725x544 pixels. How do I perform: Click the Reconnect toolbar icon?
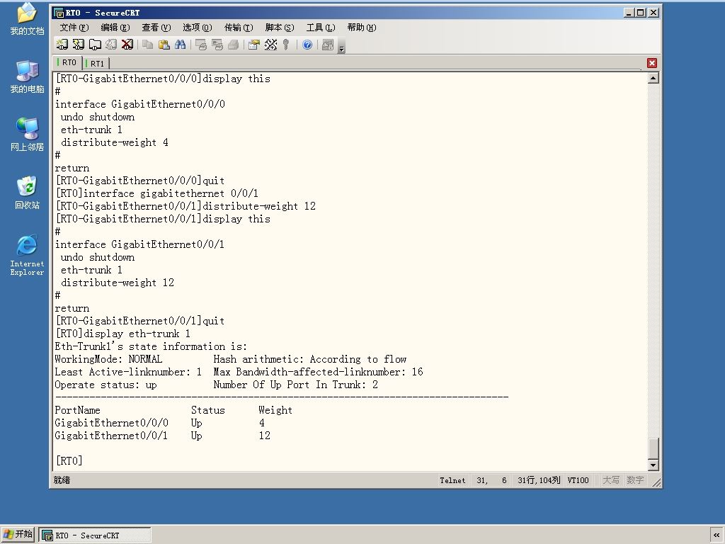pyautogui.click(x=111, y=45)
